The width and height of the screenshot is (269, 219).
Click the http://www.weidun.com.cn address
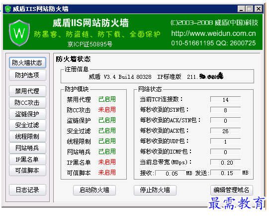click(x=214, y=33)
